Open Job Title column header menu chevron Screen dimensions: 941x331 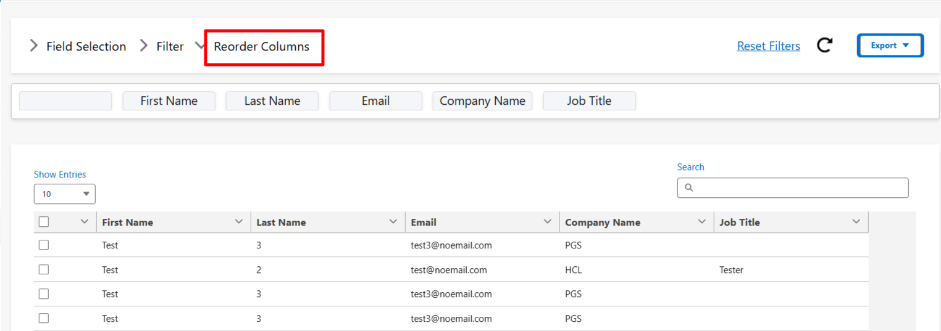coord(856,222)
